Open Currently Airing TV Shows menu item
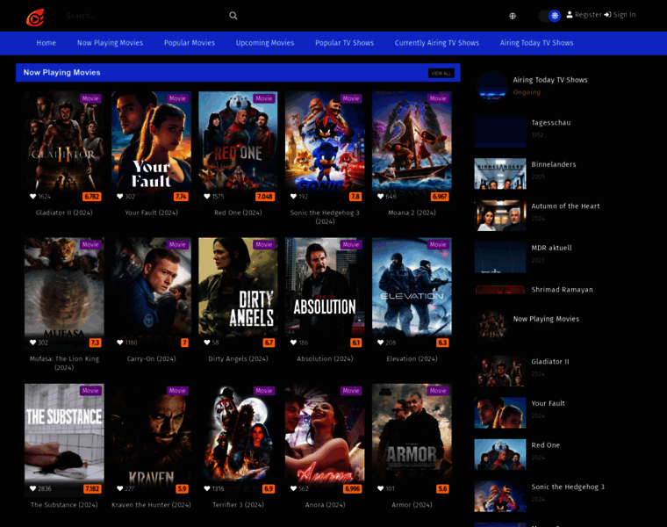 coord(437,42)
